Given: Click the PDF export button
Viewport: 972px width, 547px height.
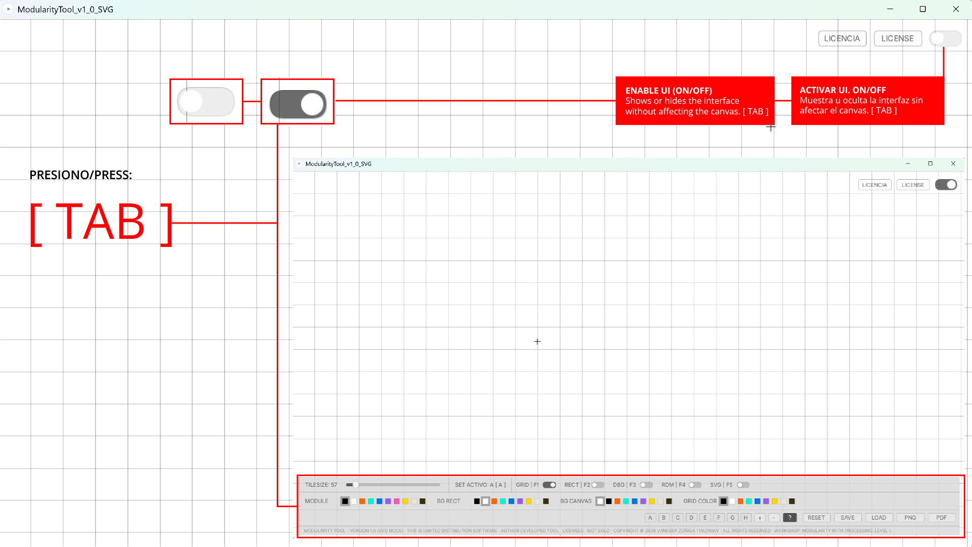Looking at the screenshot, I should [941, 518].
